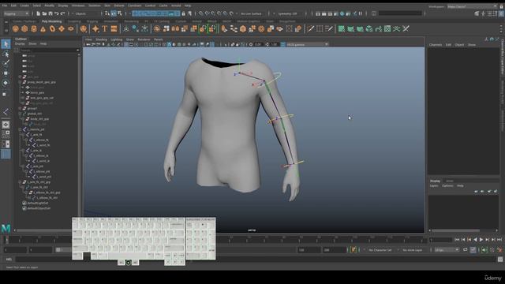Image resolution: width=505 pixels, height=284 pixels.
Task: Toggle select by hierarchy mode
Action: (x=107, y=13)
